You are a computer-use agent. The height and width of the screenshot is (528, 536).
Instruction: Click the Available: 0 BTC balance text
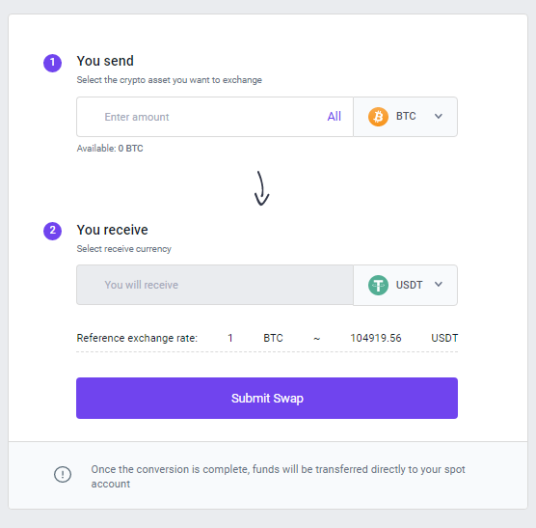click(x=110, y=149)
